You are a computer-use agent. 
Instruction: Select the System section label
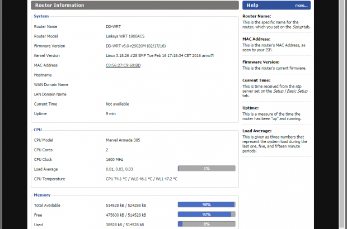(x=41, y=16)
